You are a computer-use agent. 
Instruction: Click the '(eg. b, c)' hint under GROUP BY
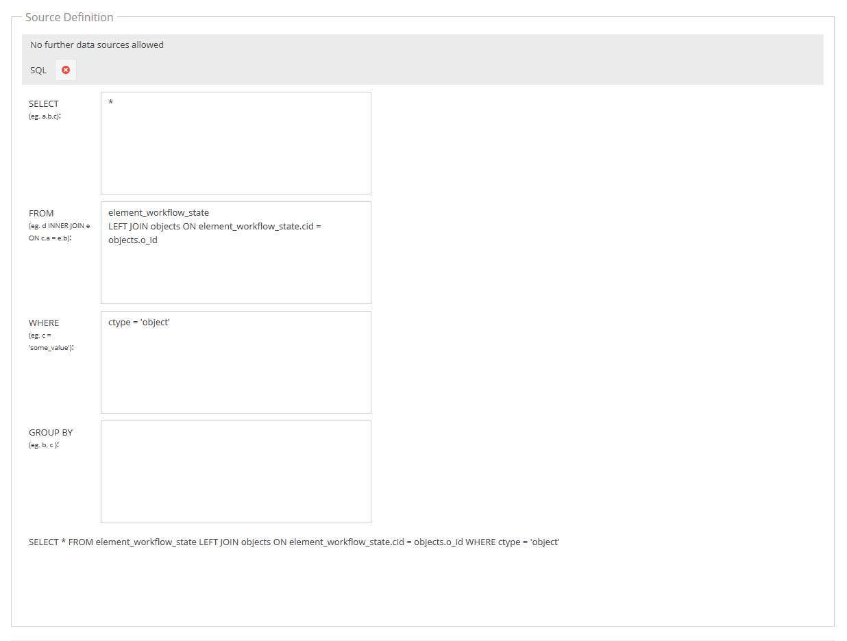pyautogui.click(x=44, y=445)
